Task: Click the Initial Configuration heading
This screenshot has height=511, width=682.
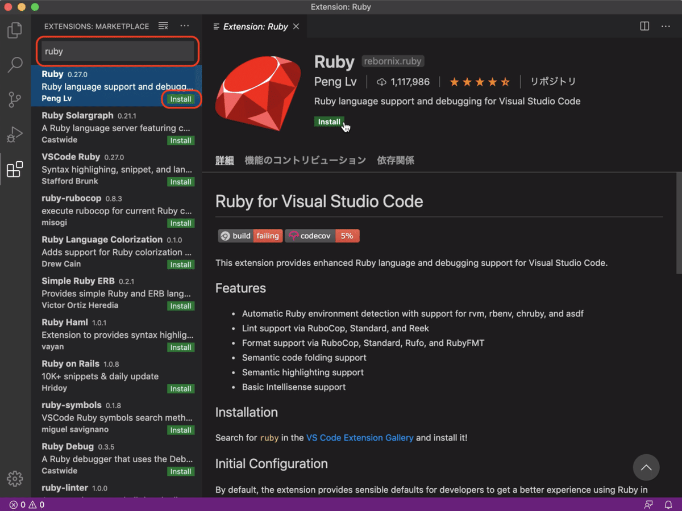Action: [272, 463]
